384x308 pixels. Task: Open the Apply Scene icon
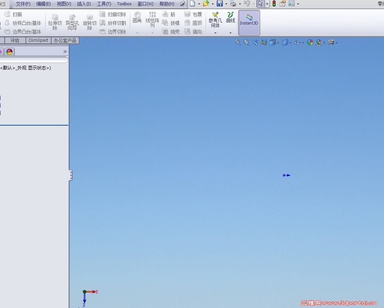pyautogui.click(x=319, y=42)
